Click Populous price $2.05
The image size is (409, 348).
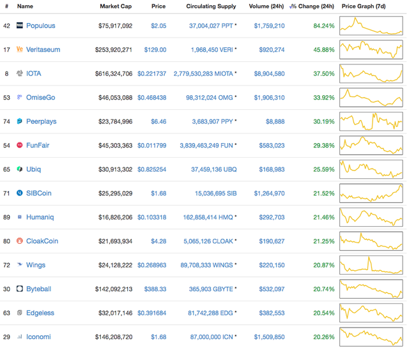158,26
